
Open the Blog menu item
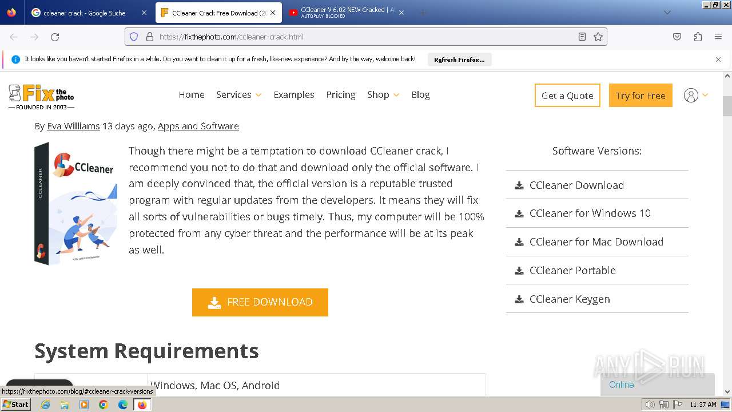tap(420, 95)
